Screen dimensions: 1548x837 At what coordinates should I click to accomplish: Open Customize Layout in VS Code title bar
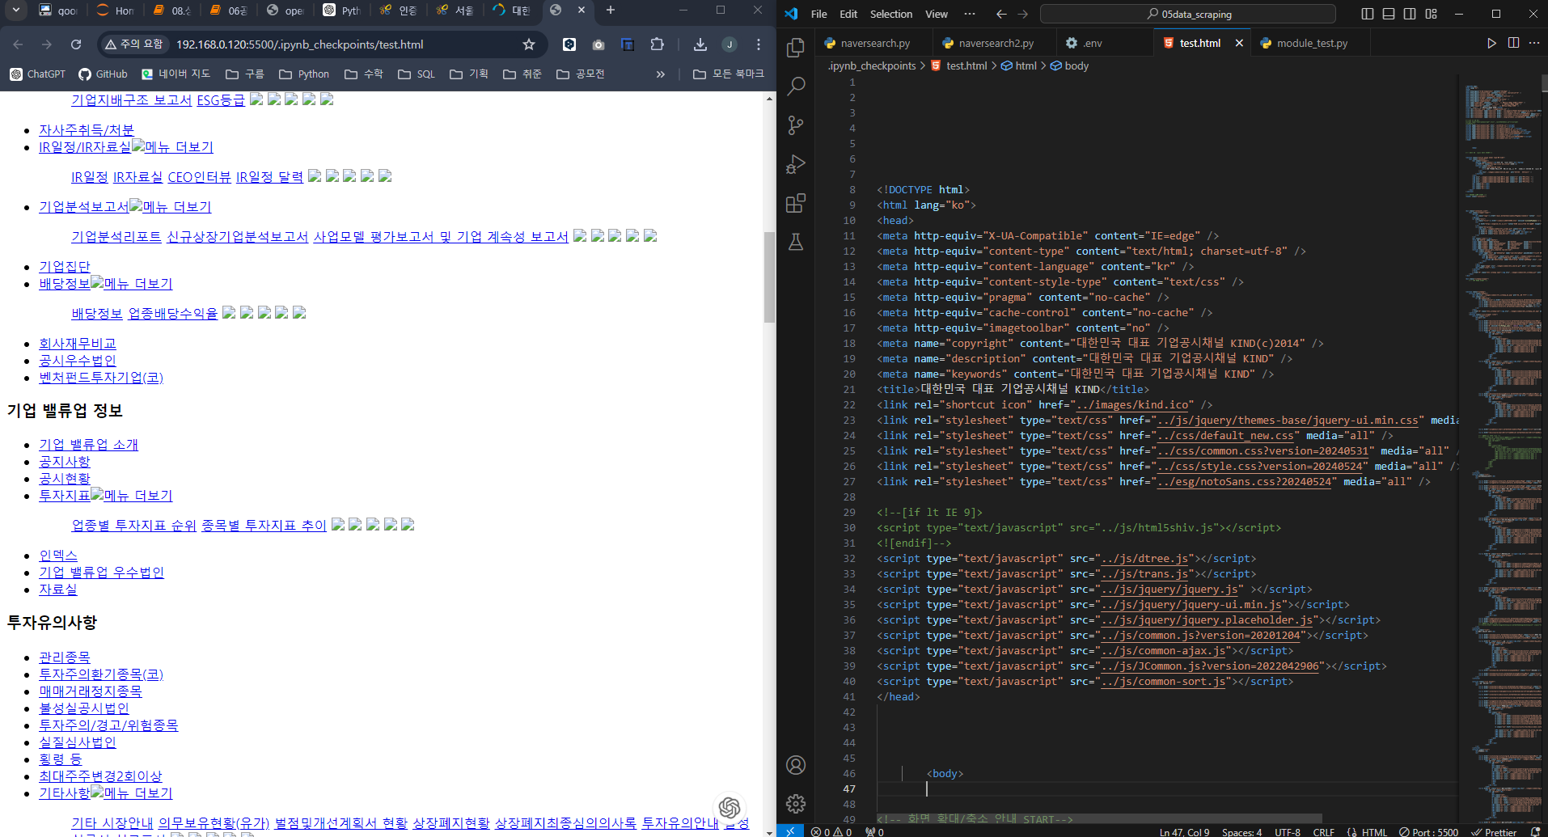pyautogui.click(x=1432, y=14)
